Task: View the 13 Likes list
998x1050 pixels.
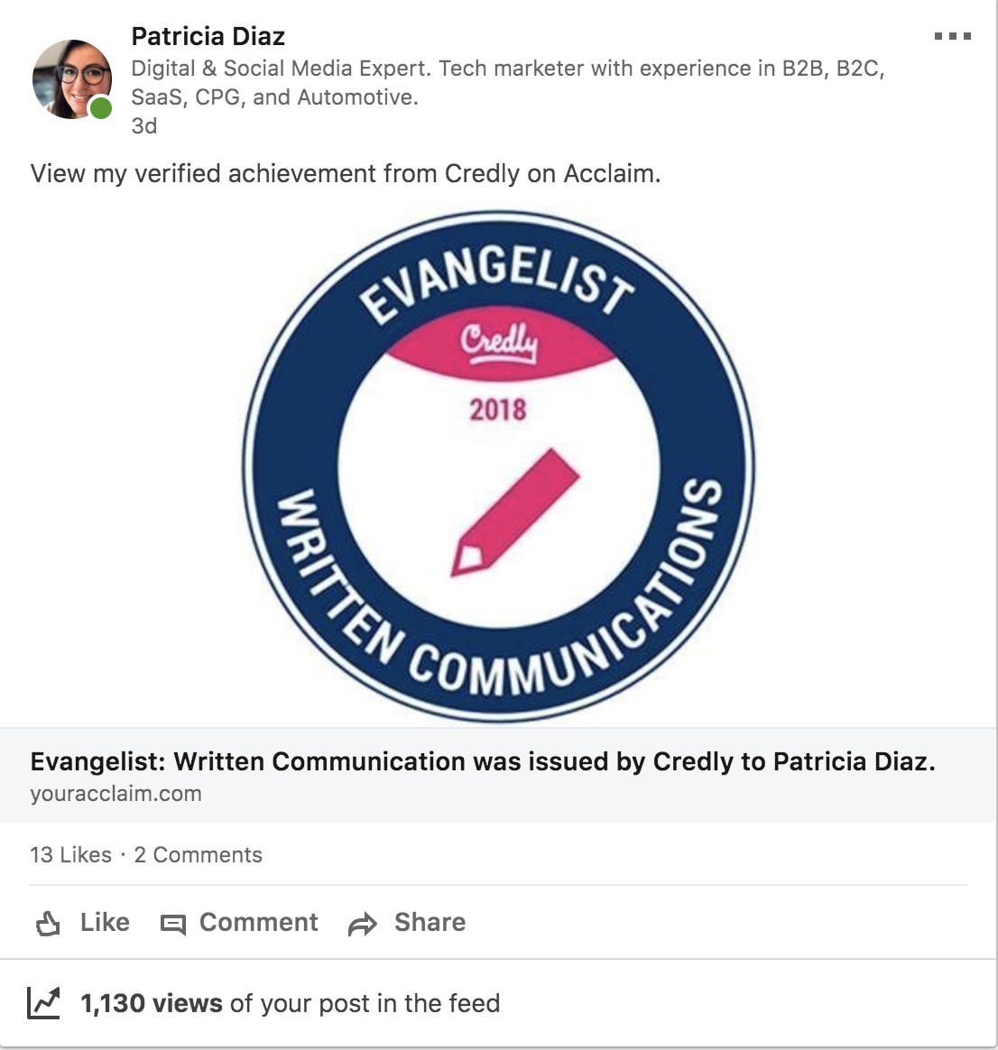Action: pos(70,854)
